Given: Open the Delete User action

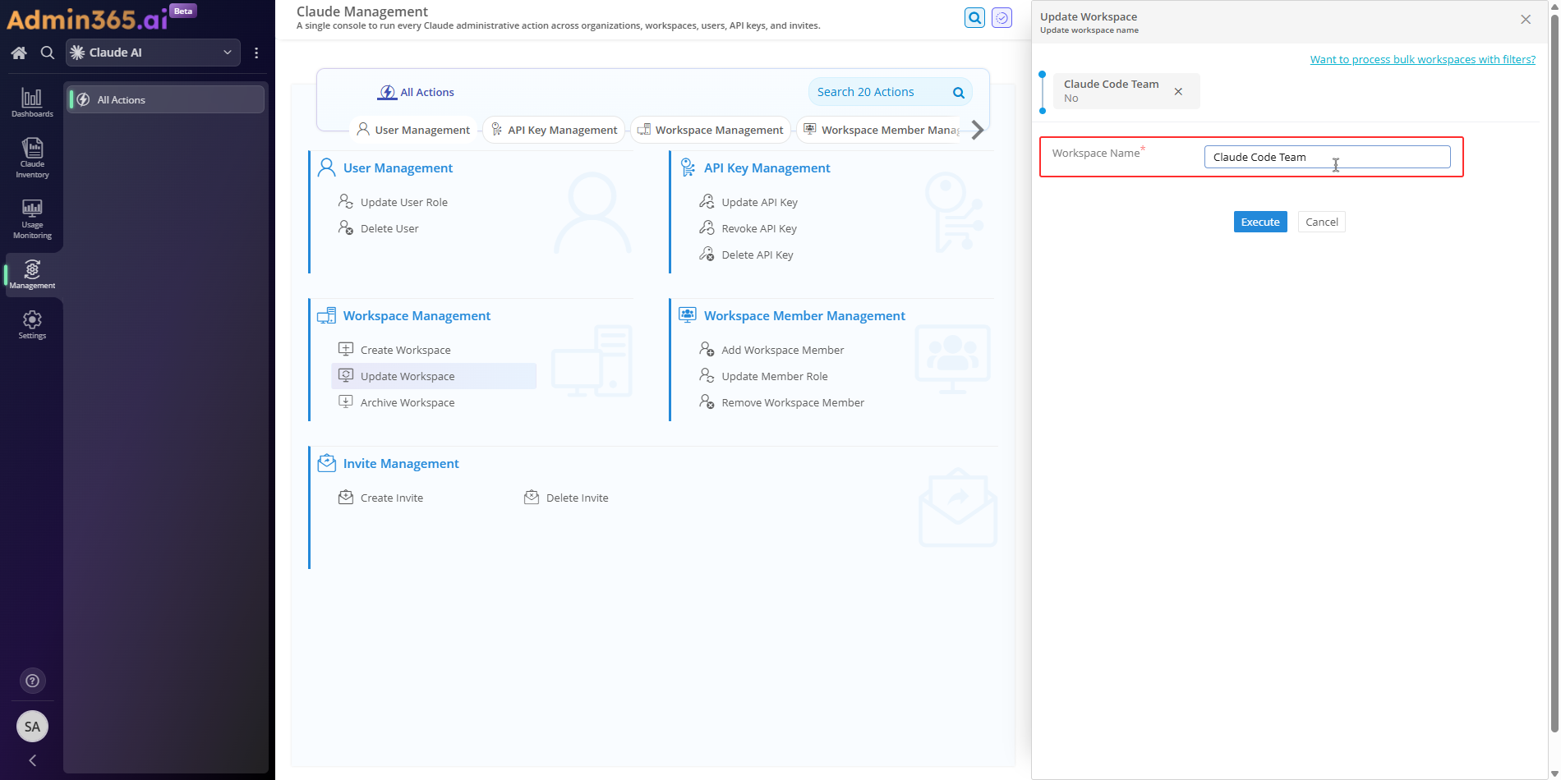Looking at the screenshot, I should (x=389, y=228).
